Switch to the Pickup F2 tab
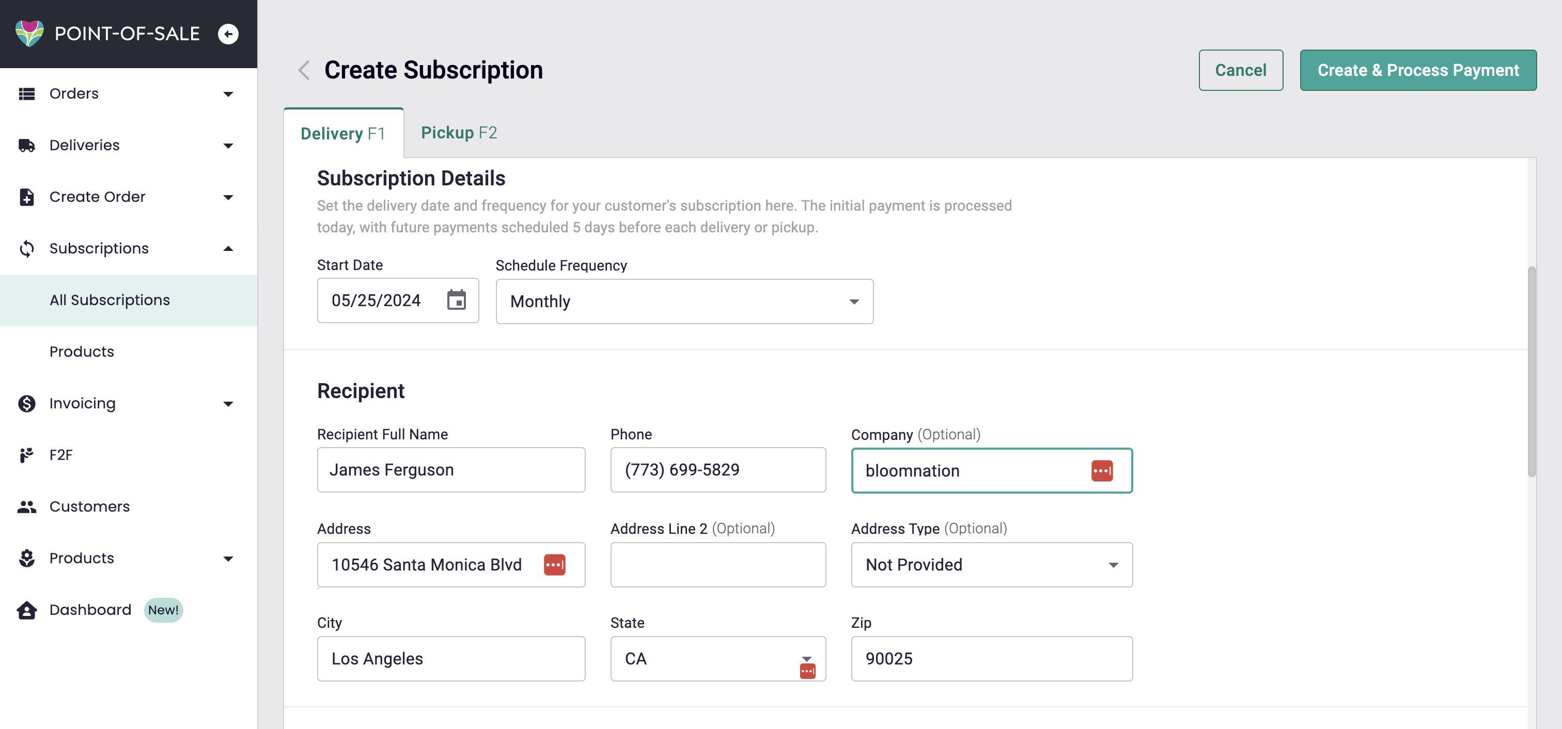This screenshot has height=729, width=1562. click(459, 133)
